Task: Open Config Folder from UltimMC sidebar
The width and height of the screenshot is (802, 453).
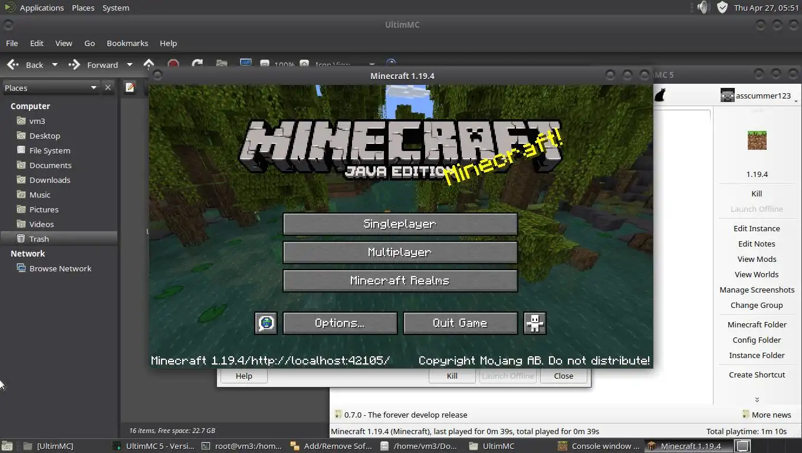Action: coord(757,340)
